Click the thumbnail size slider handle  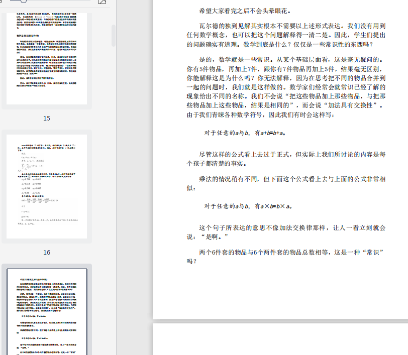(24, 1)
